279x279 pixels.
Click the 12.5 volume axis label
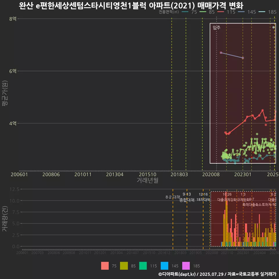(x=15, y=189)
